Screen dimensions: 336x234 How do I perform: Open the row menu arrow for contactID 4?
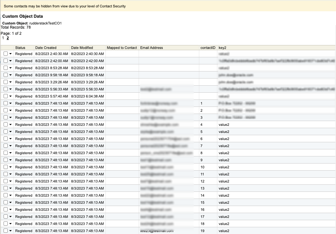(10, 125)
